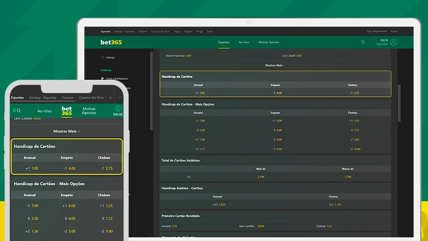Click the Ofertas link in laptop sidebar
The height and width of the screenshot is (241, 428).
pos(110,58)
